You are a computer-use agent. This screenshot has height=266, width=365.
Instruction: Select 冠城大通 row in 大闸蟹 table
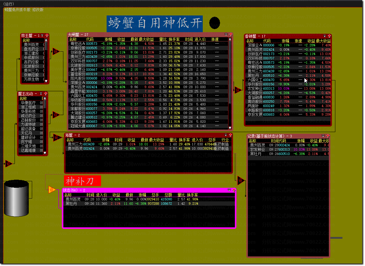(149, 126)
